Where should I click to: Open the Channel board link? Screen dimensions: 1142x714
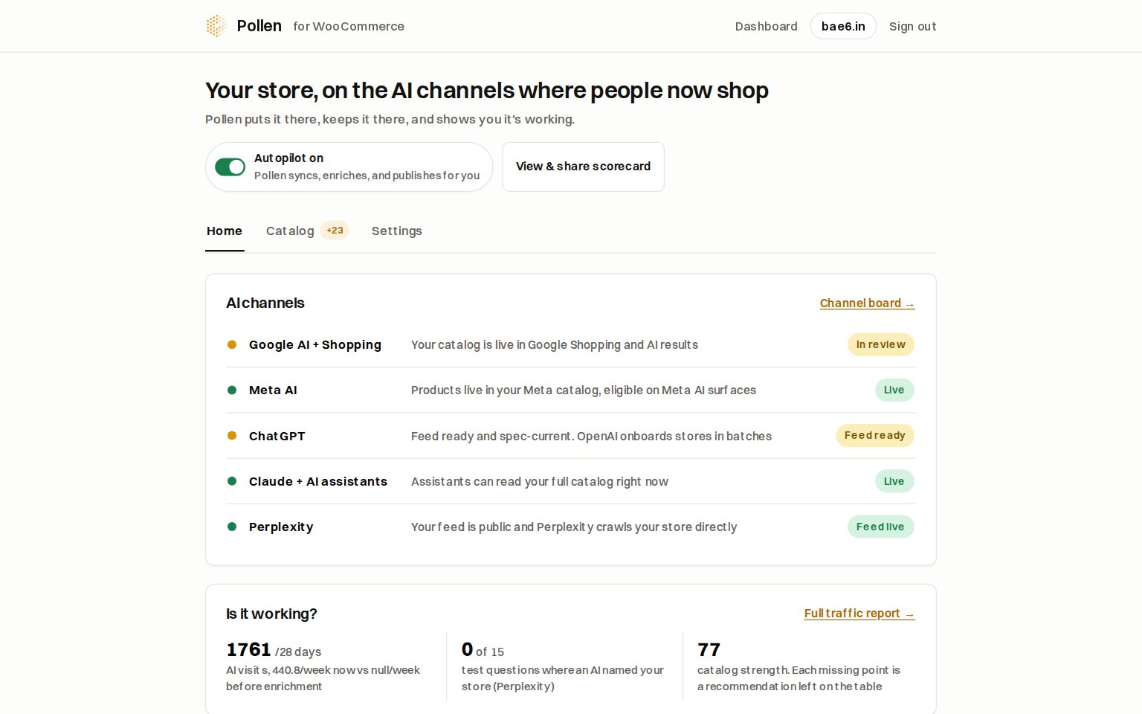[x=867, y=303]
